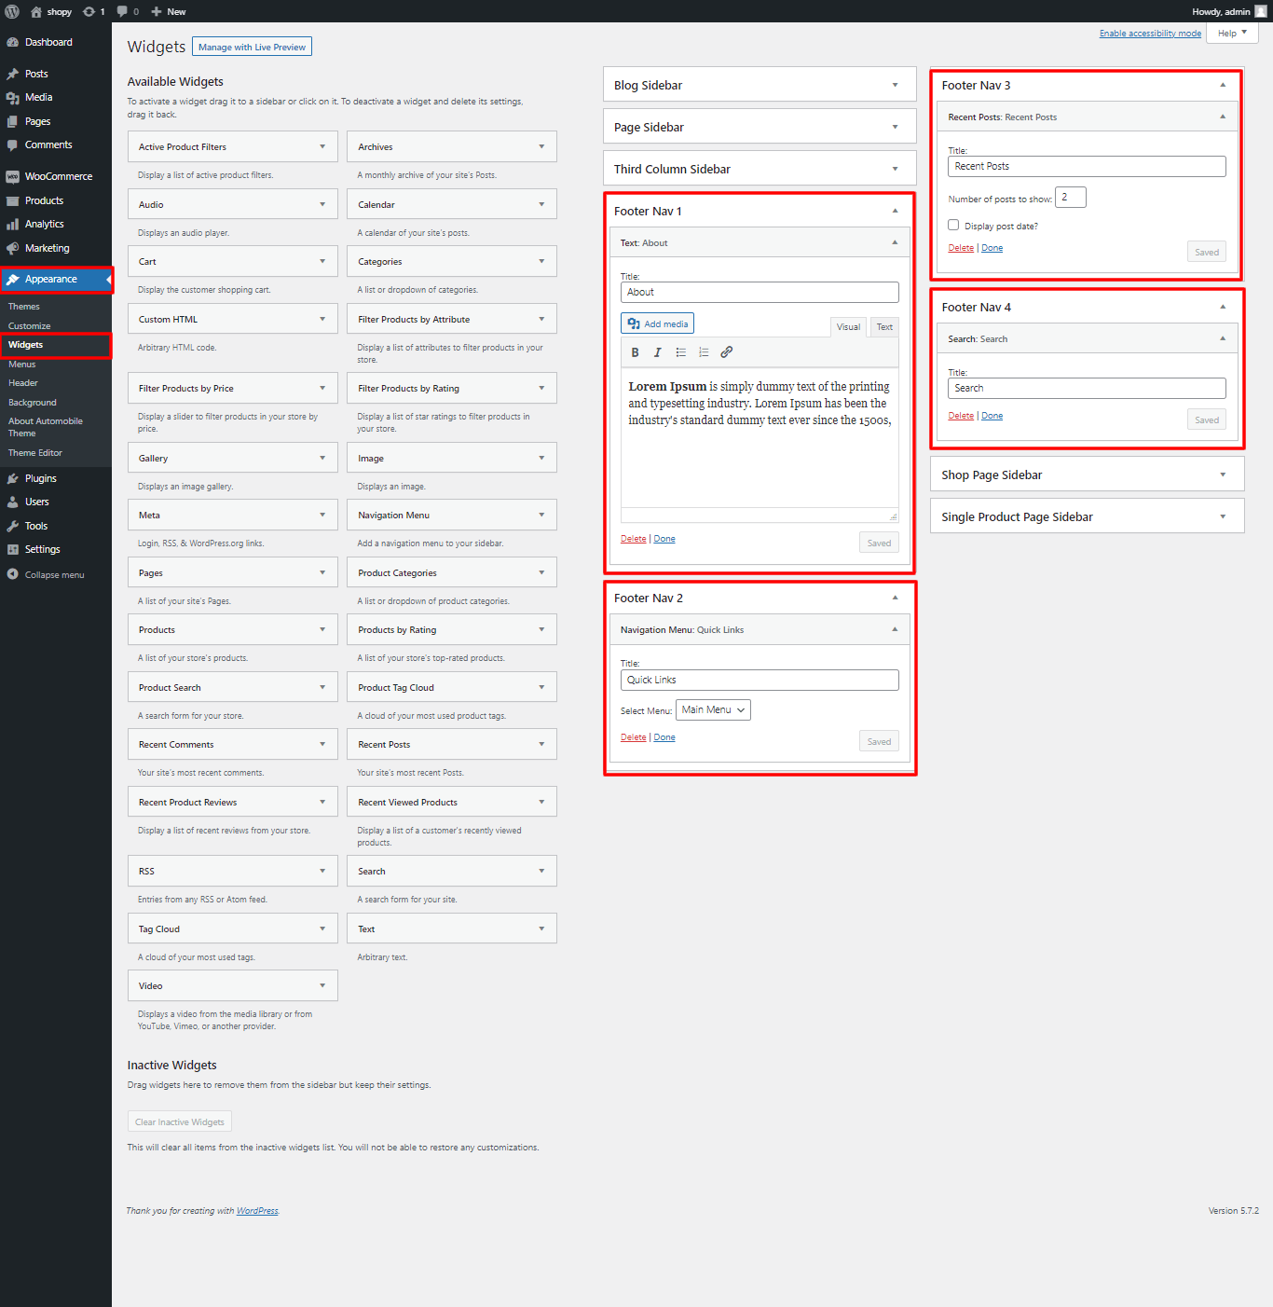This screenshot has width=1273, height=1307.
Task: Enable the Display post date checkbox
Action: pos(953,225)
